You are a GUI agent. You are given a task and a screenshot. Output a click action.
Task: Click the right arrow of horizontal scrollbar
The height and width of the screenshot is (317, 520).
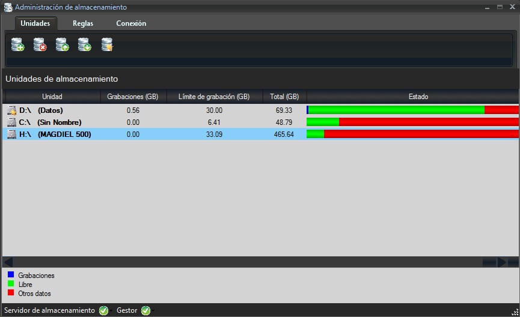(501, 262)
